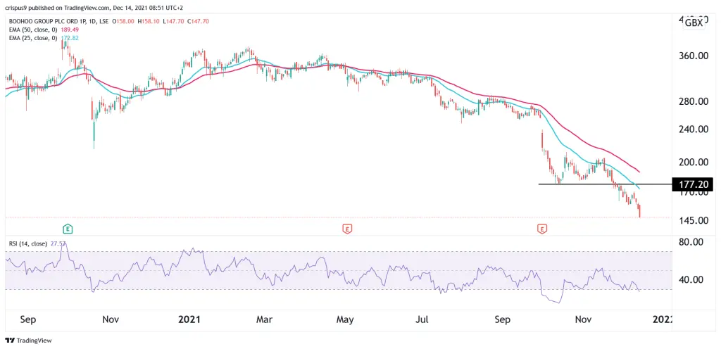Click the last red candle at chart bottom
721x349 pixels.
coord(639,212)
